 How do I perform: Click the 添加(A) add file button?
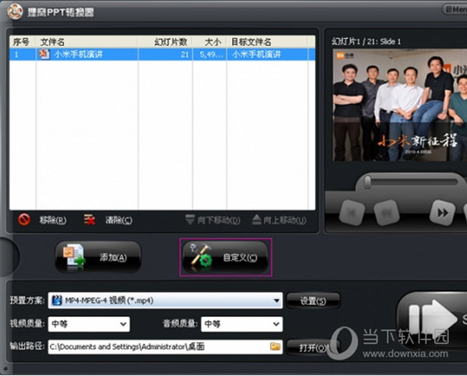98,257
